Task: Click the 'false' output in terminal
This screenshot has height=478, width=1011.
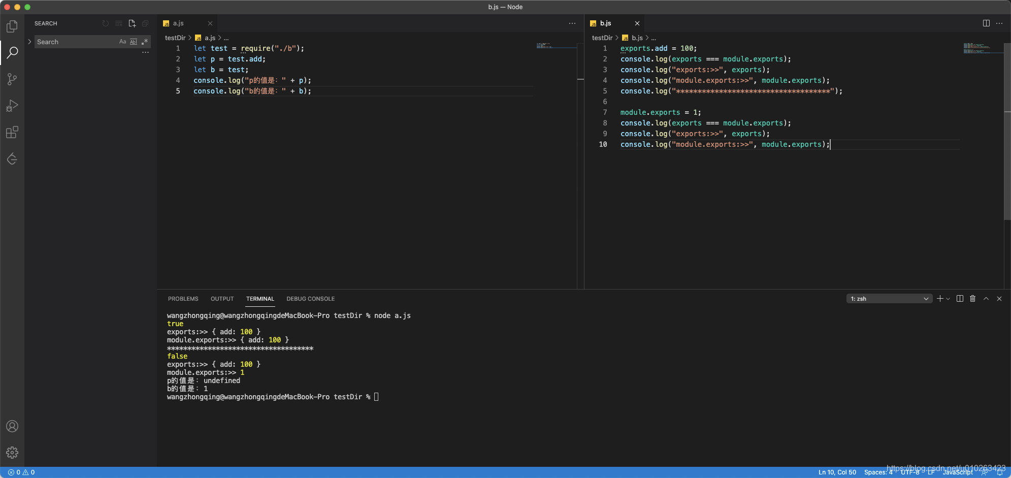Action: tap(177, 356)
